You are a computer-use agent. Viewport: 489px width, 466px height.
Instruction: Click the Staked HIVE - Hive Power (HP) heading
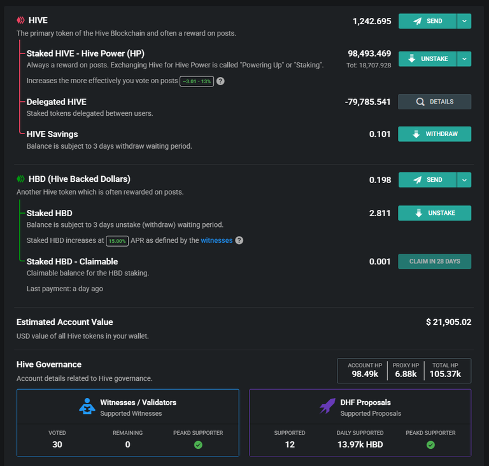(x=85, y=53)
